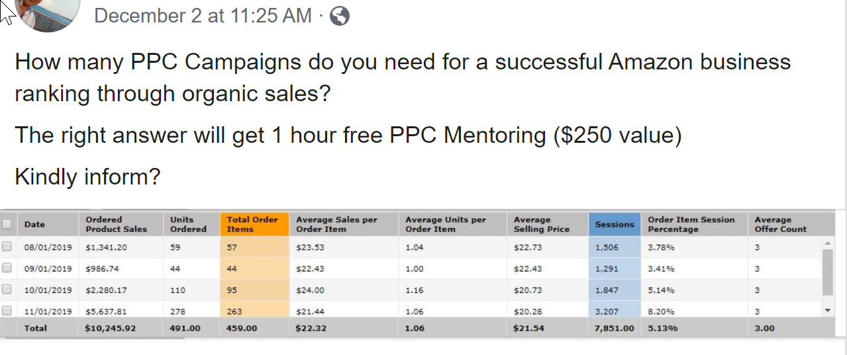Select the 09/01/2019 row checkbox

(7, 268)
